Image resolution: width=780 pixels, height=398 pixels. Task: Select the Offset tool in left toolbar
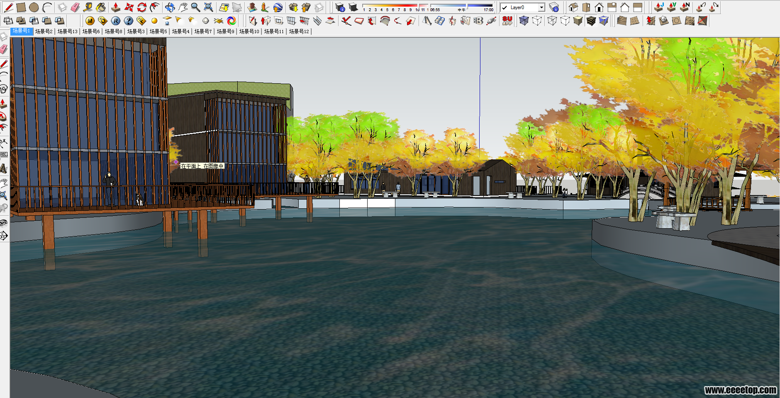pyautogui.click(x=4, y=128)
